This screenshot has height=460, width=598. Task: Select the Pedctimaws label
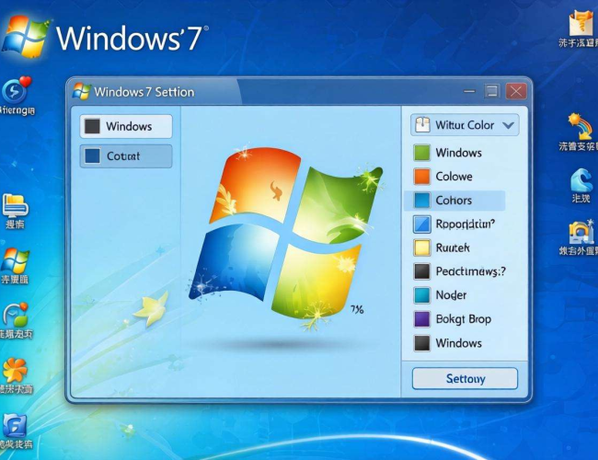[471, 271]
